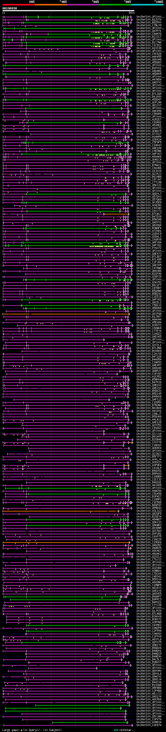166x732 pixels.
Task: Click the red ~20% identity legend bar
Action: 19,5
